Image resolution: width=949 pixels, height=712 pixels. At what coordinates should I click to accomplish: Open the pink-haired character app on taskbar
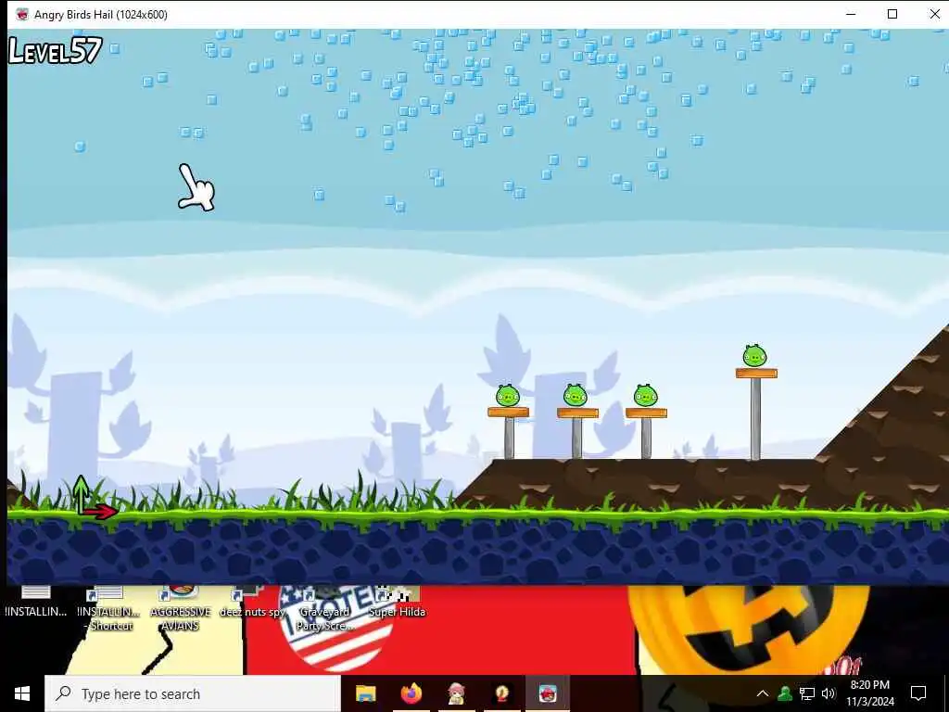coord(456,693)
